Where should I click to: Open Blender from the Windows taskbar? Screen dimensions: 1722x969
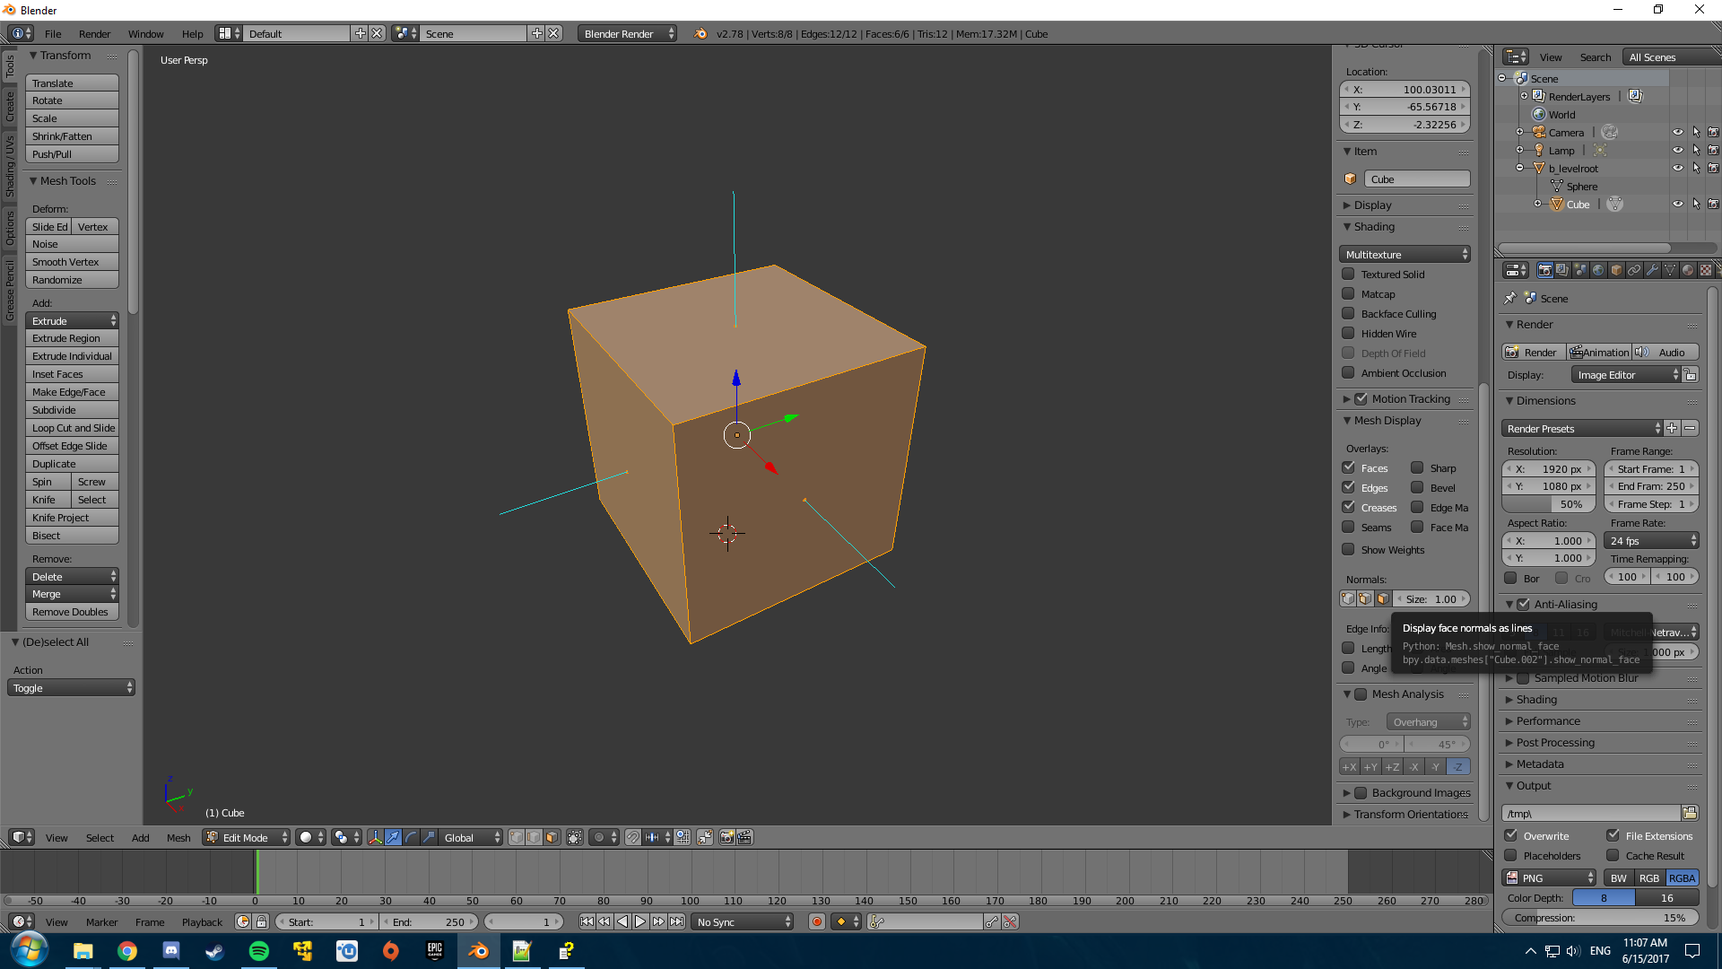pyautogui.click(x=478, y=951)
